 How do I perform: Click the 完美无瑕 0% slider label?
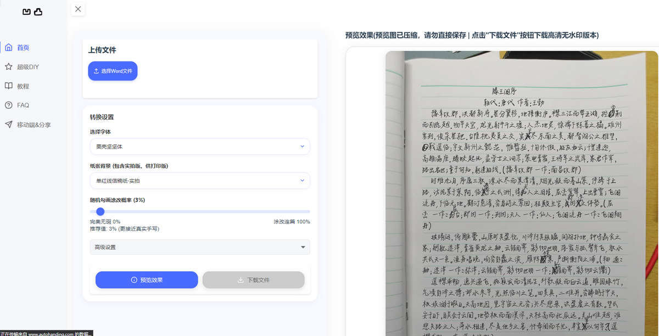105,222
